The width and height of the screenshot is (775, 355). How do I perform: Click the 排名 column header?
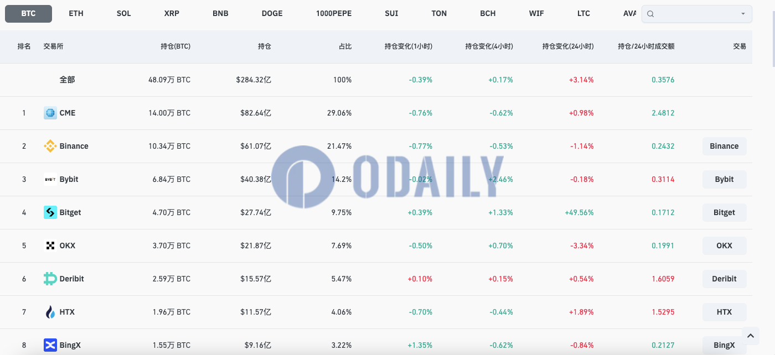24,46
